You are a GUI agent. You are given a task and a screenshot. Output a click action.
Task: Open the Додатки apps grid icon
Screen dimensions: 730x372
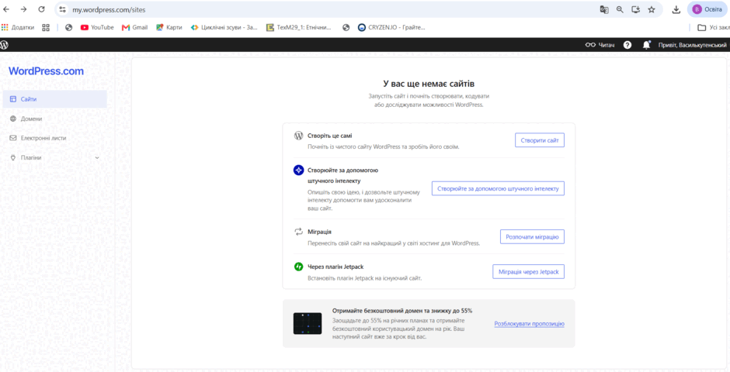tap(5, 27)
